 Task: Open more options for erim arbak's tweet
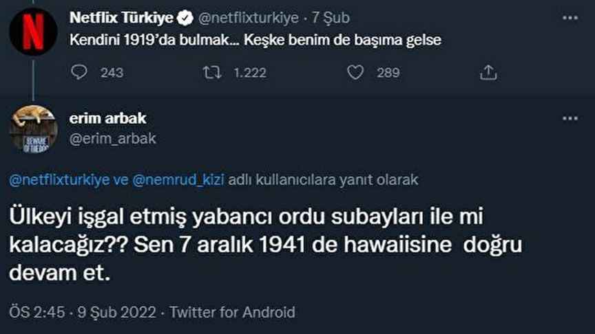pos(570,118)
